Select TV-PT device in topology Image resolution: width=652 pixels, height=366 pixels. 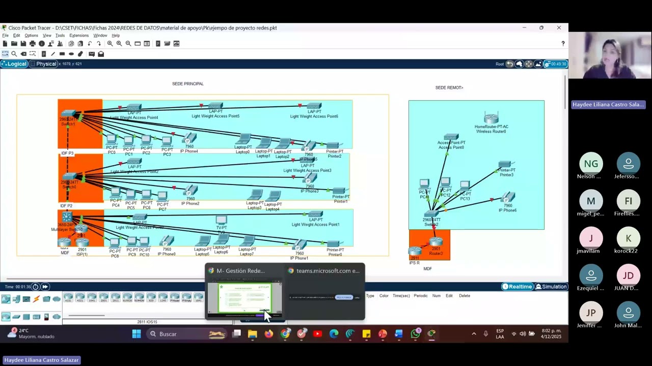221,220
